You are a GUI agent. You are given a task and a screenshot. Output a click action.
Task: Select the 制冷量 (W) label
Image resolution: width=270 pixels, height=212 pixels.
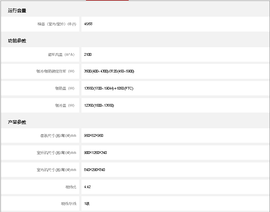pyautogui.click(x=64, y=105)
